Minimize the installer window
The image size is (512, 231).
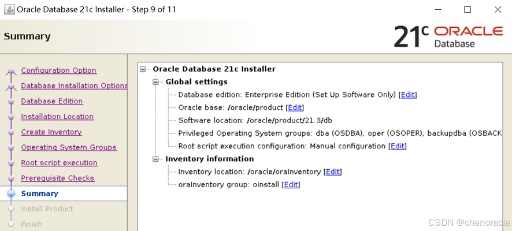tap(438, 10)
